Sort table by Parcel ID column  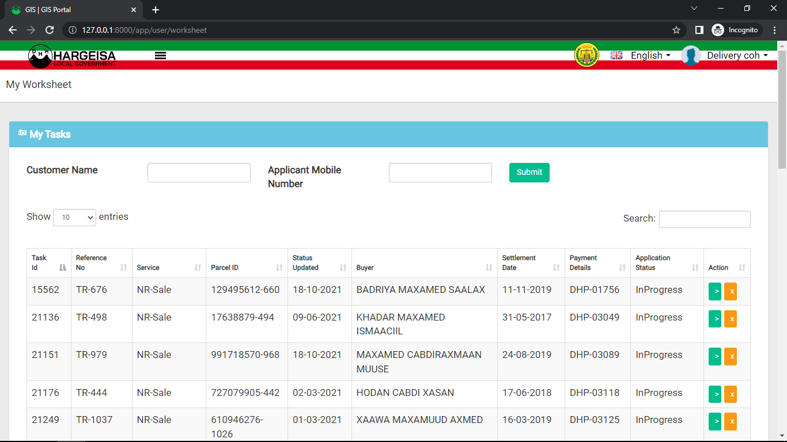[247, 263]
